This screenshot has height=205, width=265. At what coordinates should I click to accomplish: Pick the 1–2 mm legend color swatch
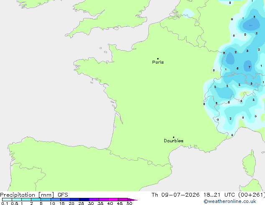[x=26, y=200]
